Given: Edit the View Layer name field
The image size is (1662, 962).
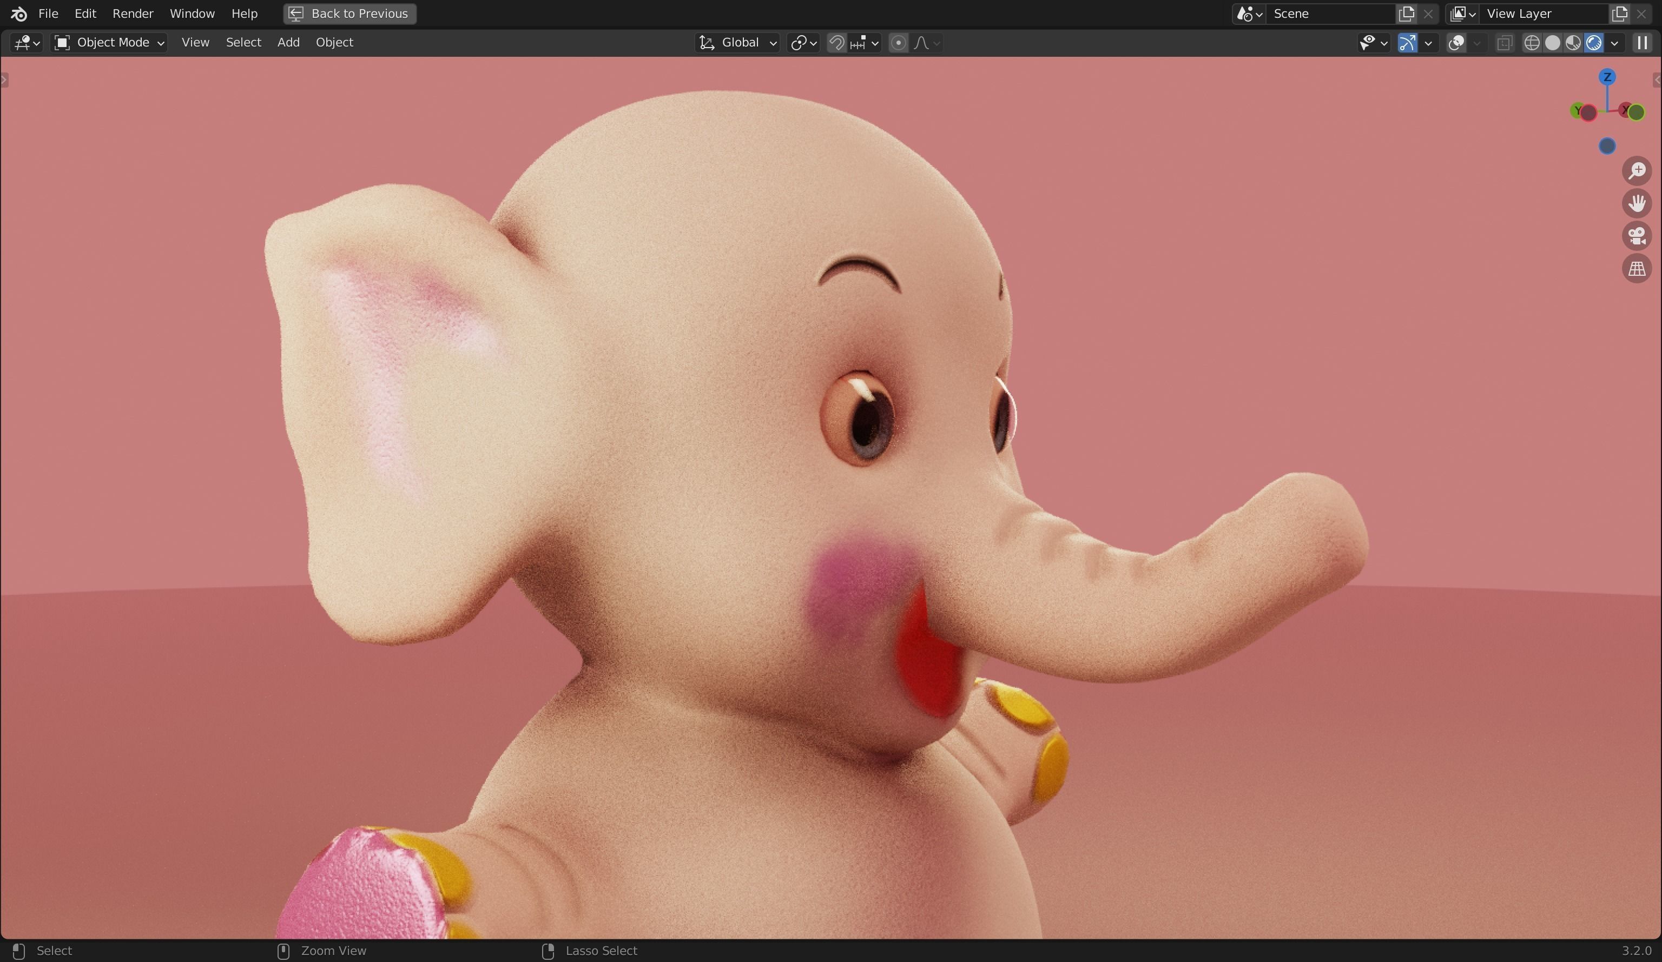Looking at the screenshot, I should pos(1544,13).
